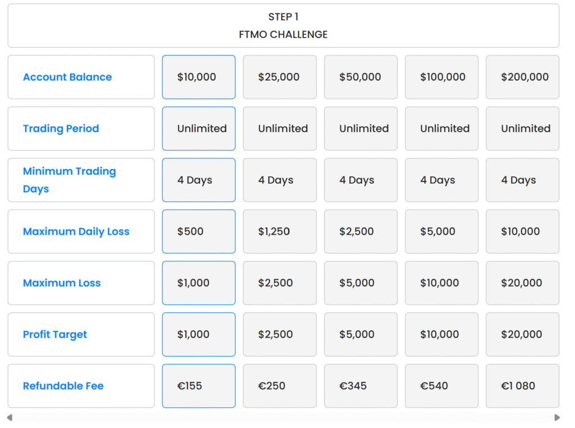This screenshot has height=428, width=575.
Task: Click the Profit Target label
Action: (55, 335)
